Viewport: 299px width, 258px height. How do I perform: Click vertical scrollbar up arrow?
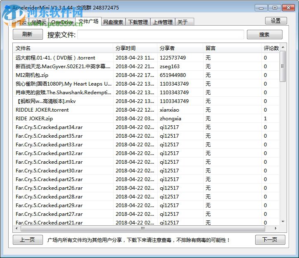(283, 47)
